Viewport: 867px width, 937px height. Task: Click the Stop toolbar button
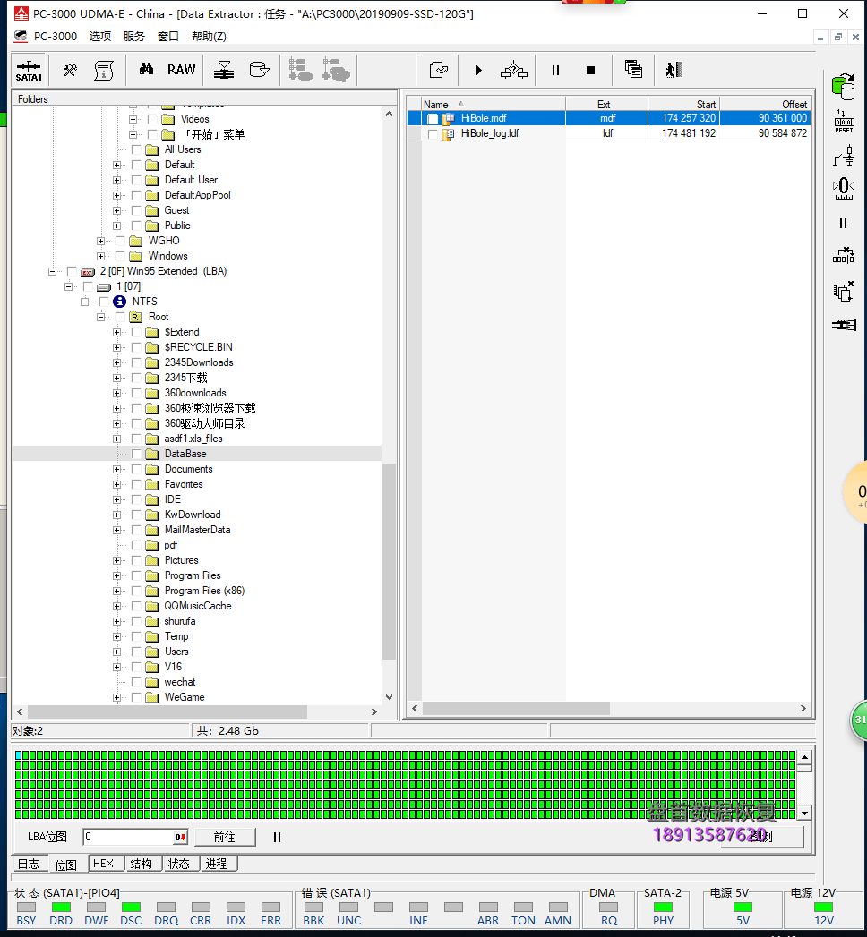pos(590,71)
